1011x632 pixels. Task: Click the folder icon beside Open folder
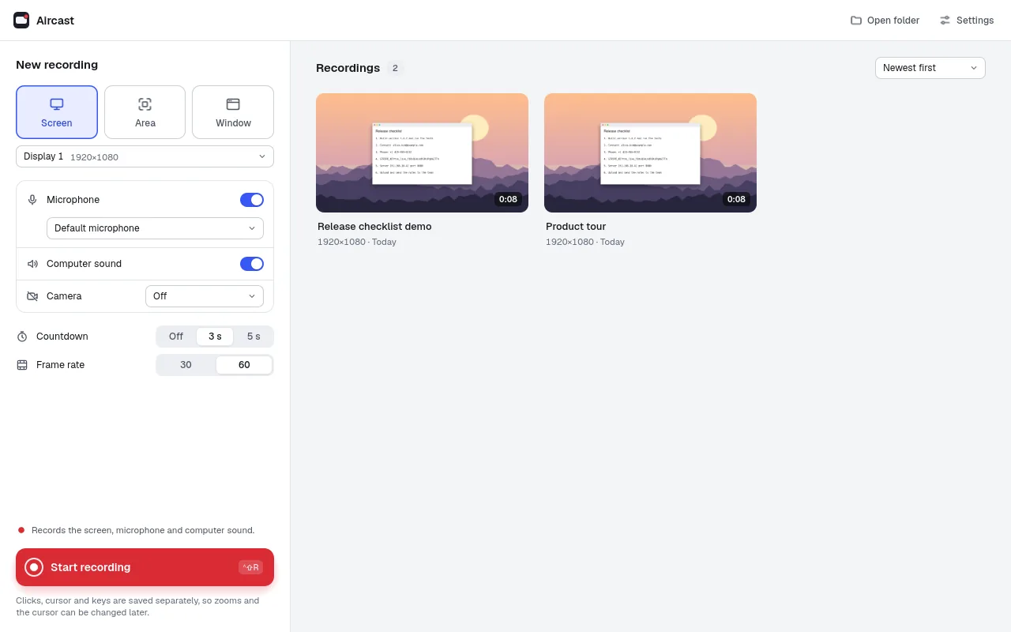point(856,21)
